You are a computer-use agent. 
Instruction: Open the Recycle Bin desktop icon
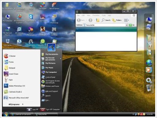pyautogui.click(x=8, y=42)
